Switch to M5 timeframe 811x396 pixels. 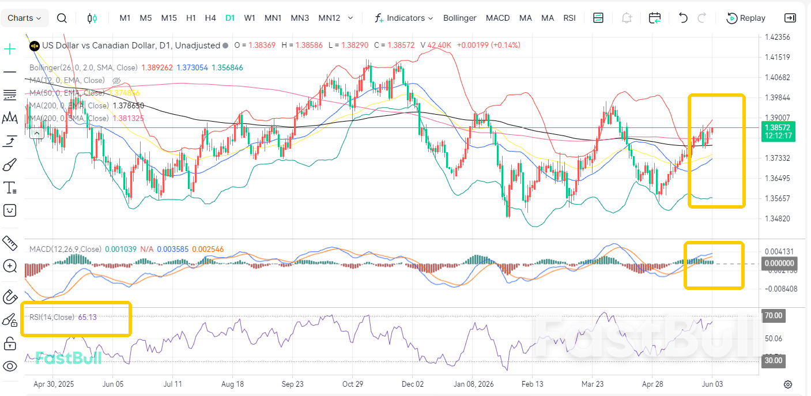click(146, 18)
